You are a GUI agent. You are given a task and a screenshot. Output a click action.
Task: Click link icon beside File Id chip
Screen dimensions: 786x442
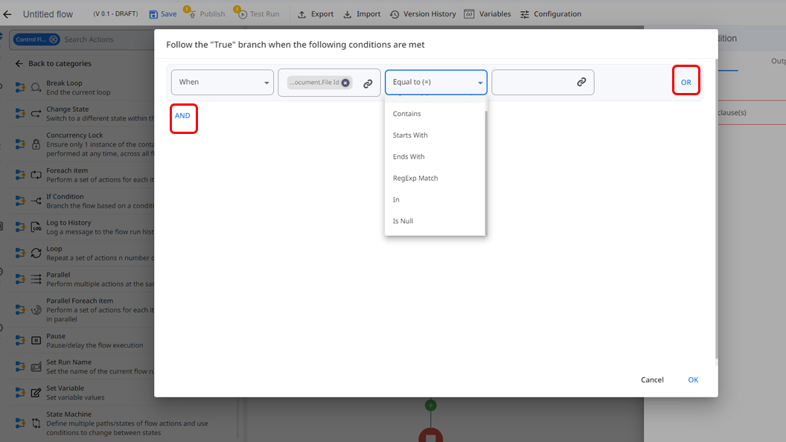click(368, 83)
